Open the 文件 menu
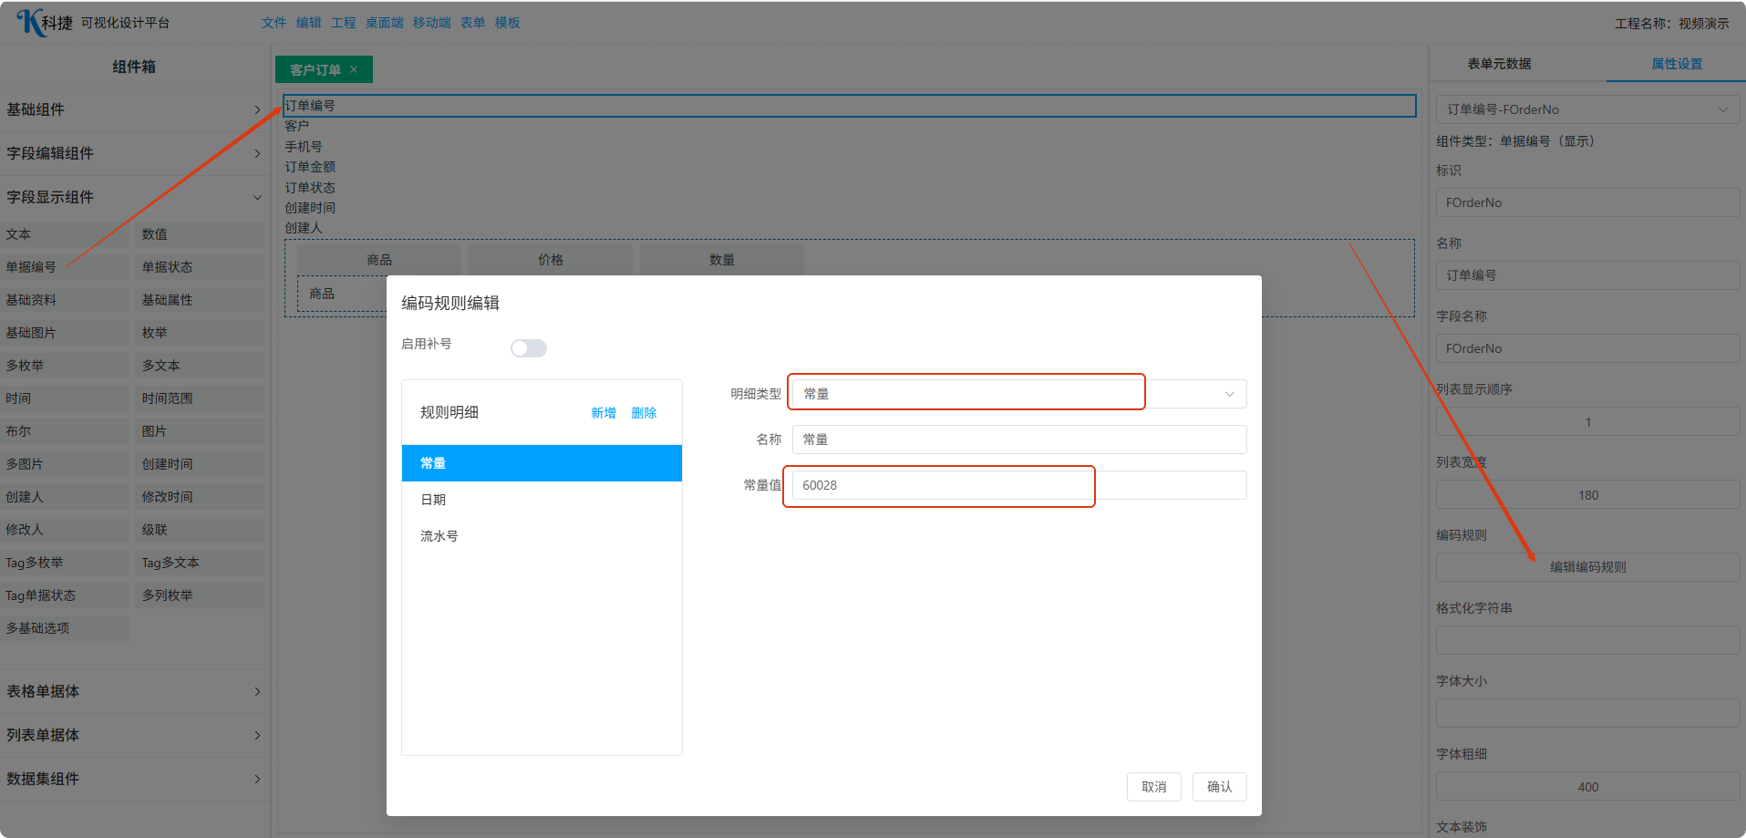 (x=274, y=23)
